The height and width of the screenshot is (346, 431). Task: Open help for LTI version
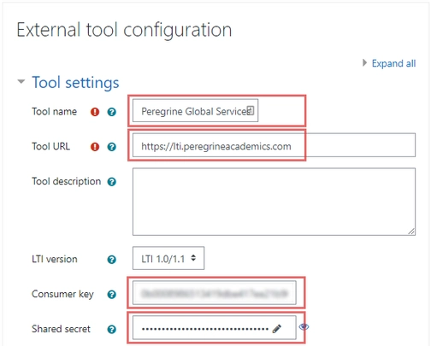click(112, 260)
